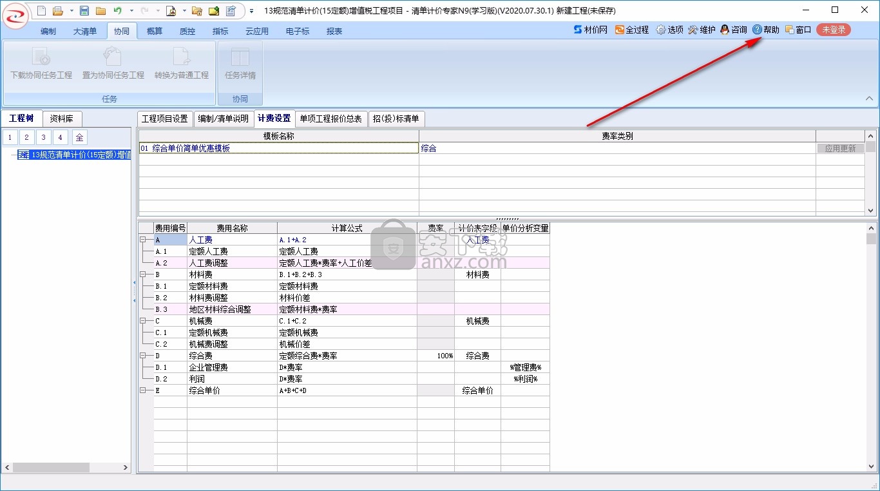Switch to the 云应用 ribbon tab
Viewport: 880px width, 491px height.
(x=257, y=31)
